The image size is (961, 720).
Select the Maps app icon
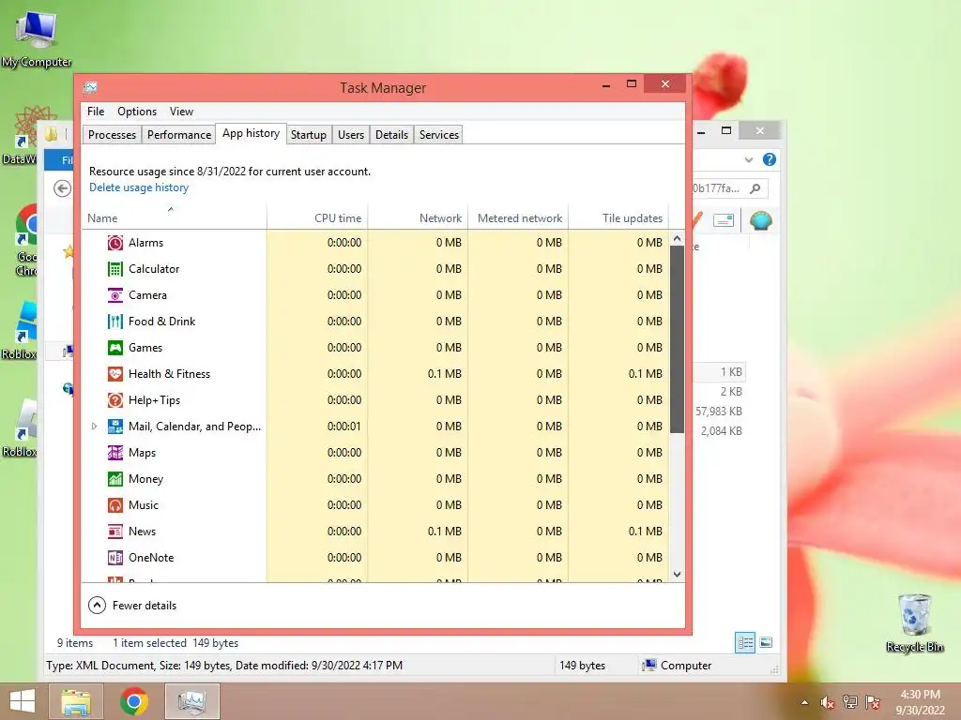[x=115, y=453]
